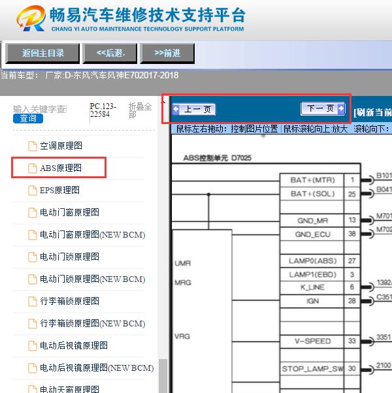Image resolution: width=392 pixels, height=393 pixels.
Task: Open 电动后视镜原理图(NEW BCM) entry
Action: [x=97, y=368]
